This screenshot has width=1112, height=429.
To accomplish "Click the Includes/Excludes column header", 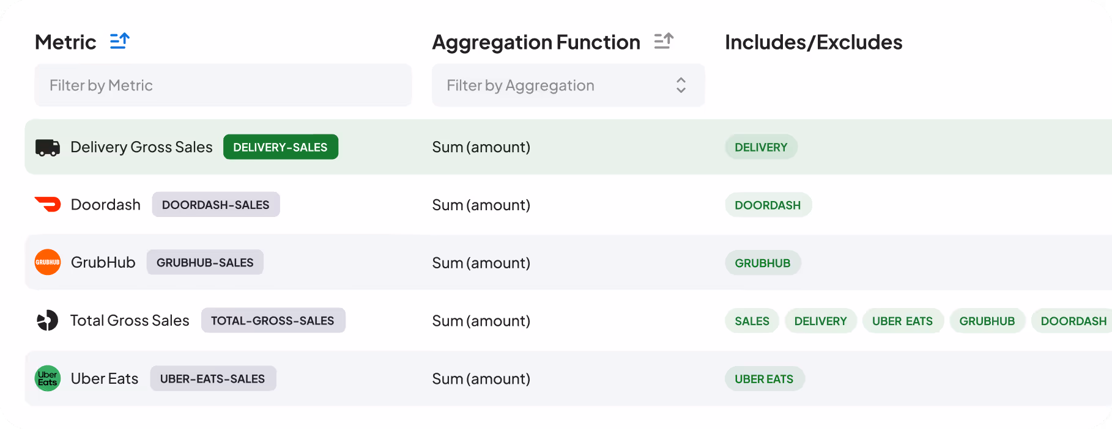I will point(814,42).
